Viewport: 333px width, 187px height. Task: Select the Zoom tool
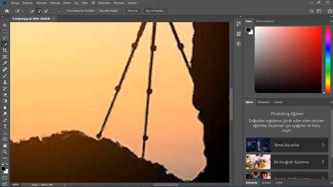coord(5,152)
